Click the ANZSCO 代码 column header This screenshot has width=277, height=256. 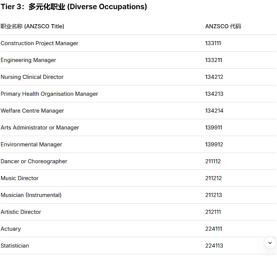(223, 26)
